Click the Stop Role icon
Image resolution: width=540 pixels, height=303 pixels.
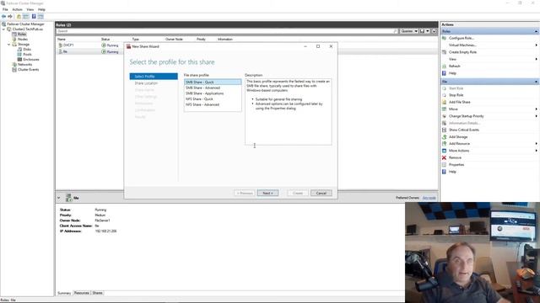(x=445, y=95)
